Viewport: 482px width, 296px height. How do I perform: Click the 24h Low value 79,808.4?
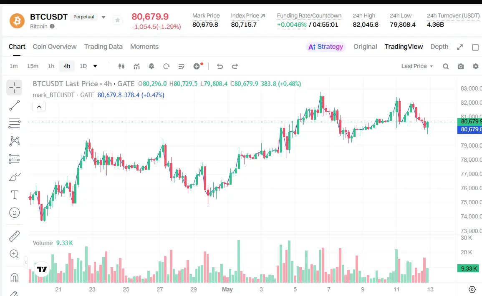click(x=403, y=25)
